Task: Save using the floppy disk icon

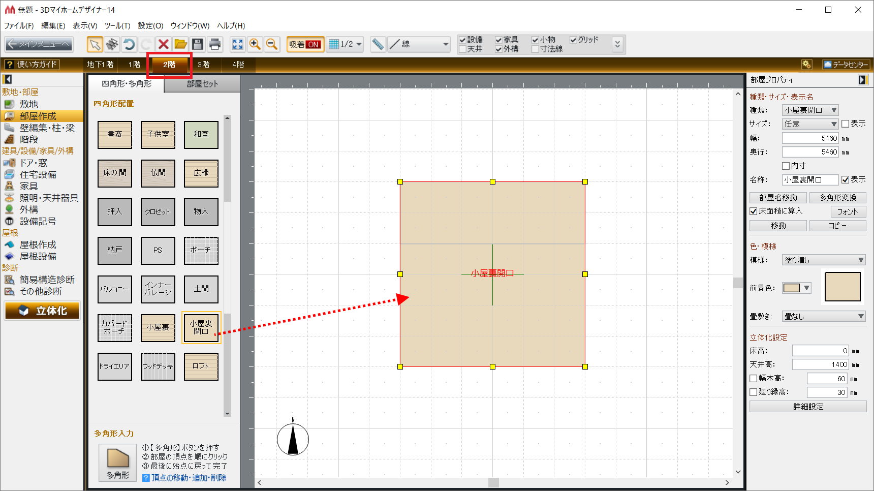Action: 198,45
